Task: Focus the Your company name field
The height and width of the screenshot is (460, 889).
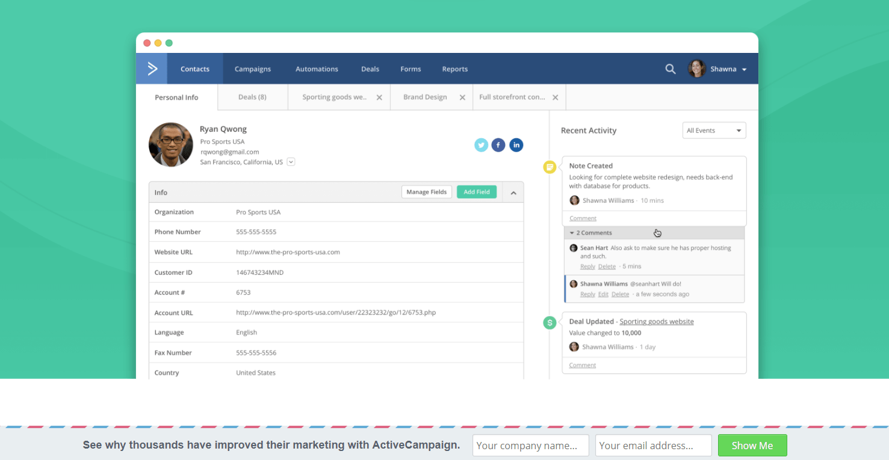Action: (x=531, y=446)
